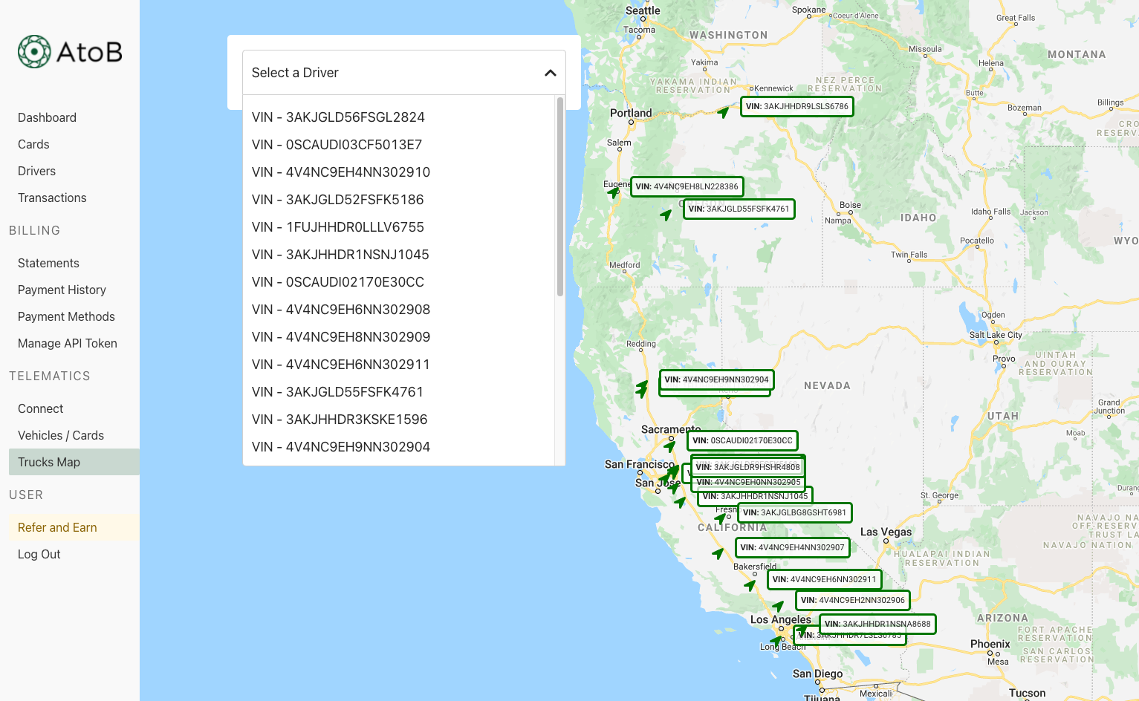Viewport: 1139px width, 701px height.
Task: Open Dashboard in sidebar
Action: pos(47,117)
